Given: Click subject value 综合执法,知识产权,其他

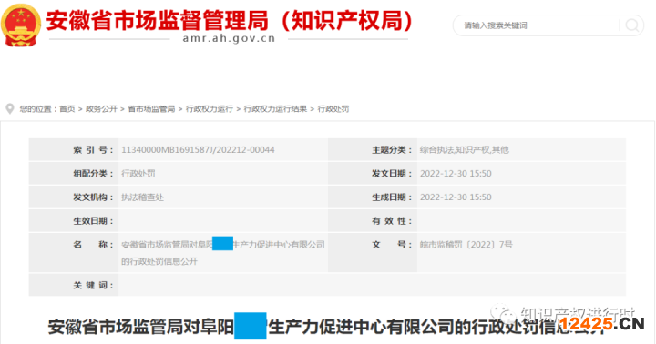Looking at the screenshot, I should click(465, 150).
